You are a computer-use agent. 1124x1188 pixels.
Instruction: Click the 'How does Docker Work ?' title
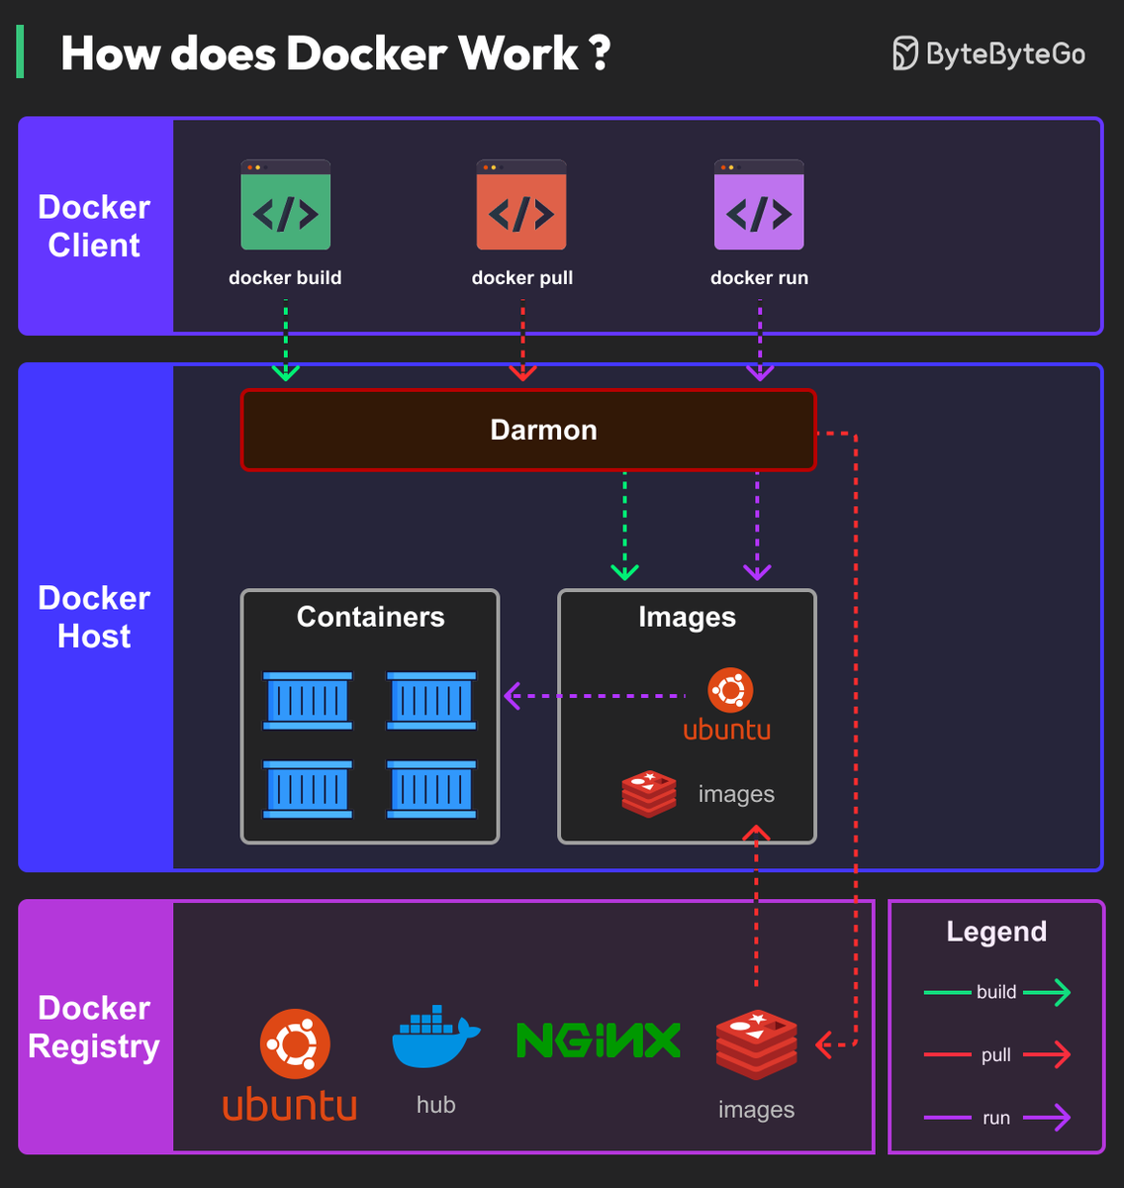(336, 53)
